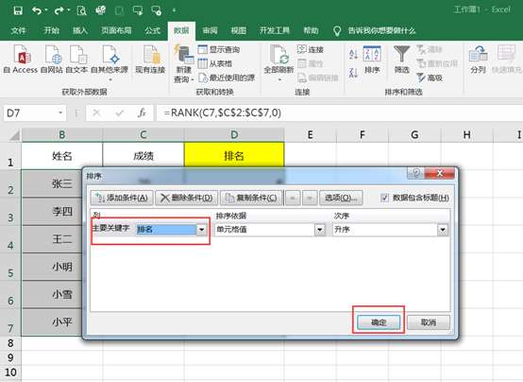The height and width of the screenshot is (382, 523).
Task: Click the Options button in Sort dialog
Action: pos(341,198)
